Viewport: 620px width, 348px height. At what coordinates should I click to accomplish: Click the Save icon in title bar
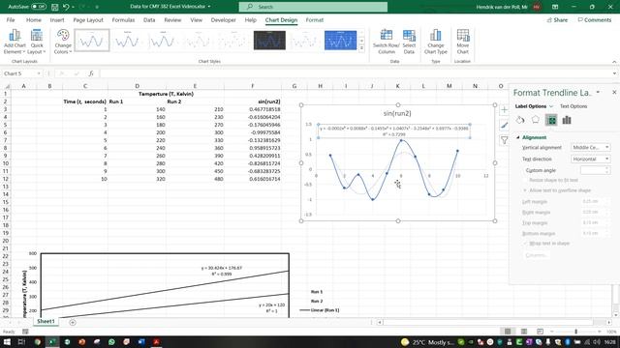click(54, 7)
